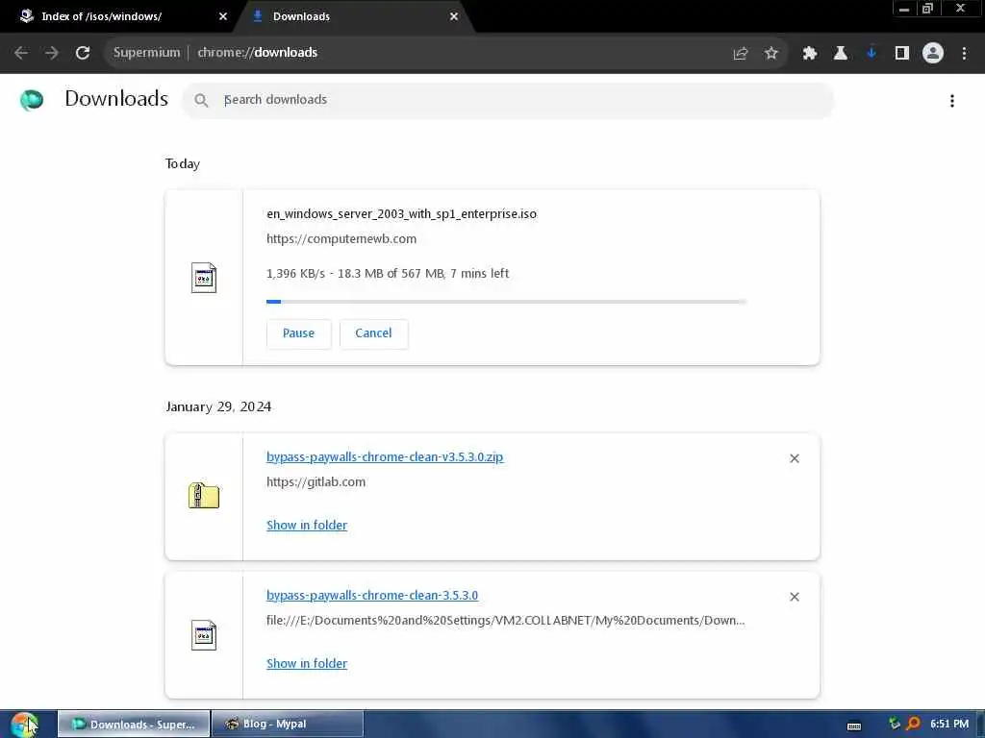Click the https://computernewb.com source text
The width and height of the screenshot is (985, 738).
coord(341,239)
